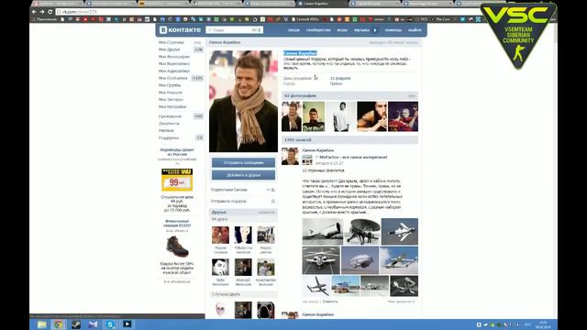
Task: Open album photo of man in green jacket
Action: pos(314,116)
